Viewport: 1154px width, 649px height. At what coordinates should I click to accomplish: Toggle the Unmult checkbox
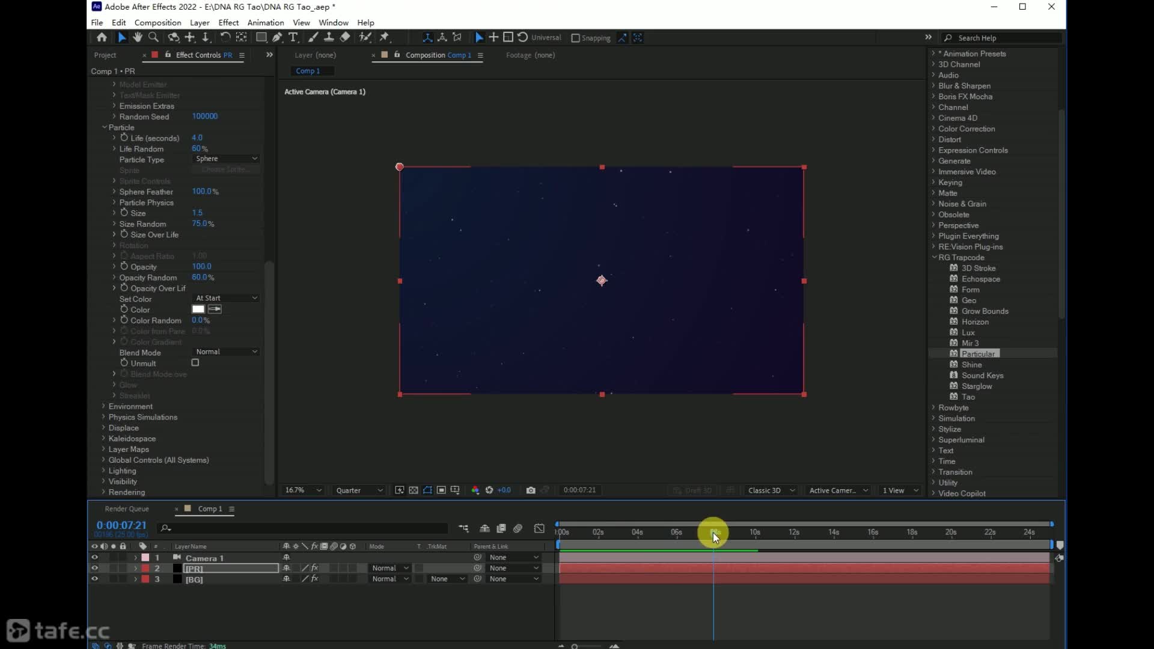pos(195,363)
